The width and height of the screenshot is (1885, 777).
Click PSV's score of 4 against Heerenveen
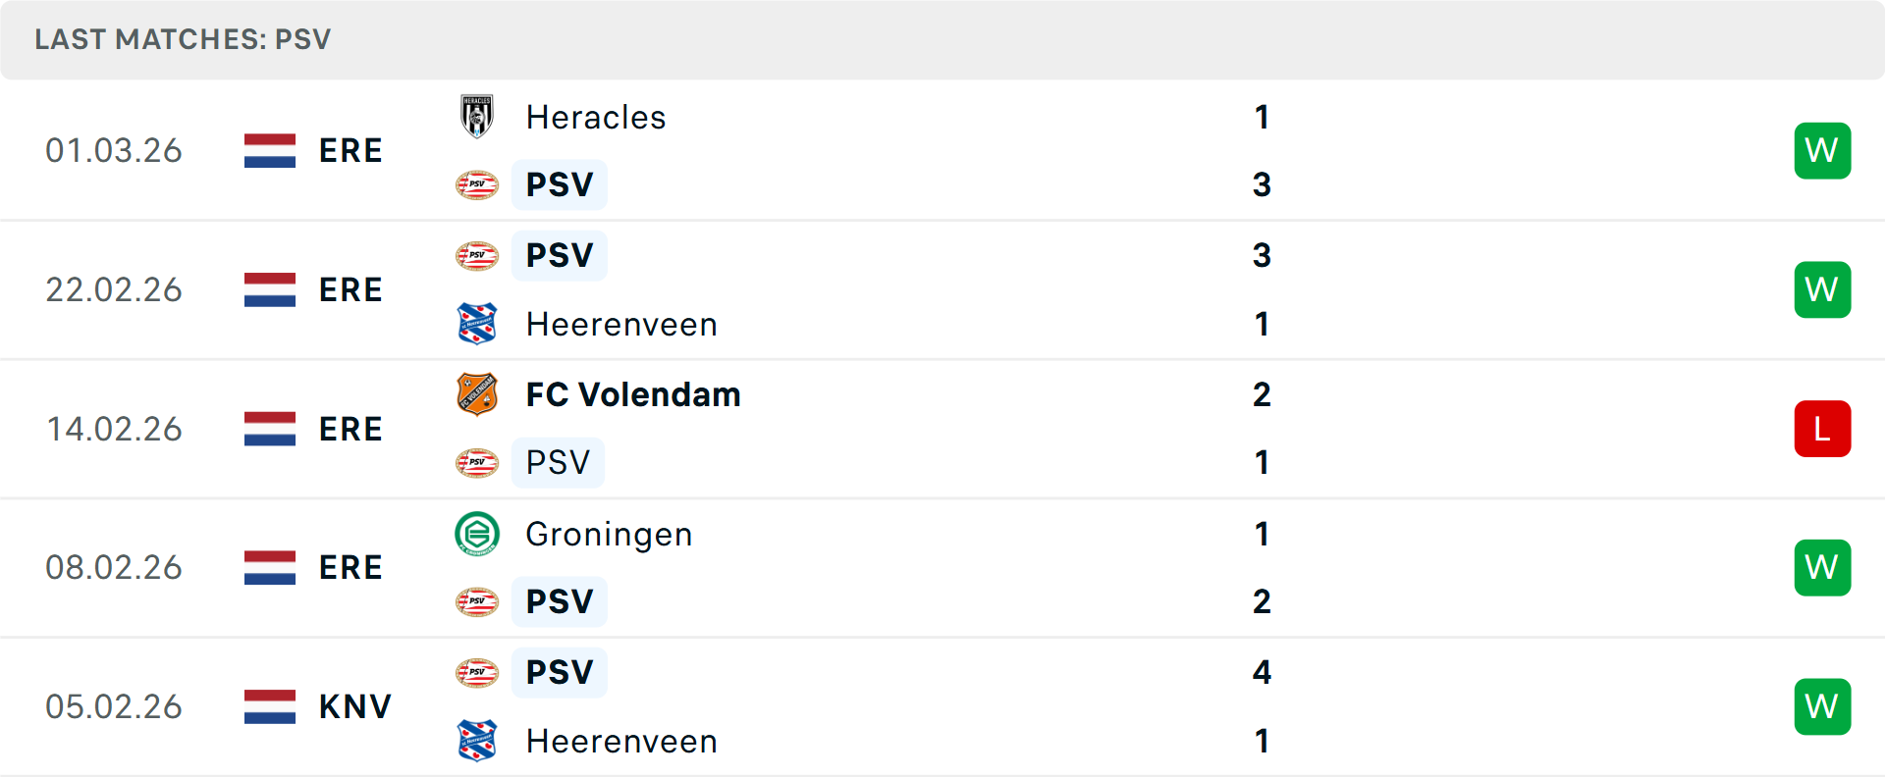(x=1262, y=672)
